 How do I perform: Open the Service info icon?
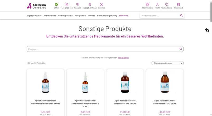[x=102, y=4]
